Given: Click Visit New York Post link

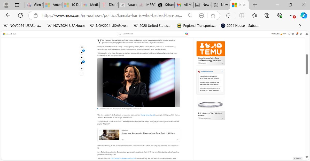Looking at the screenshot, I should pyautogui.click(x=207, y=71).
